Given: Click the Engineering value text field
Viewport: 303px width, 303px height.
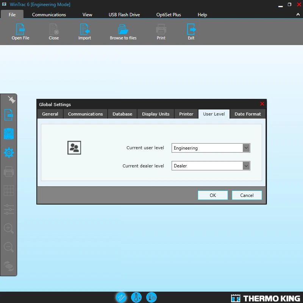Looking at the screenshot, I should (x=207, y=148).
